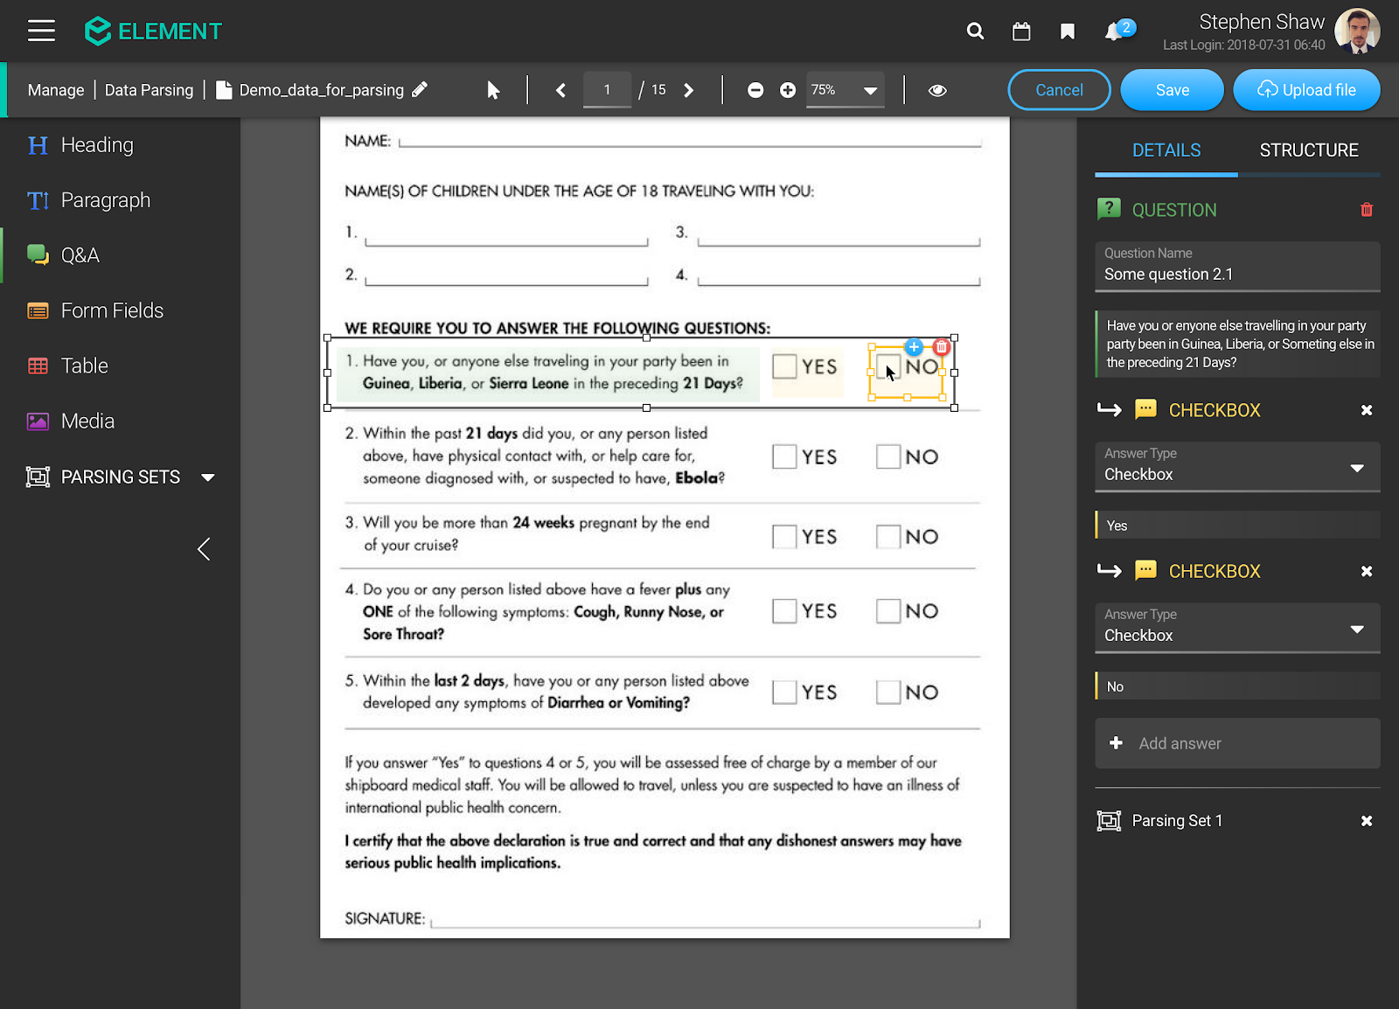Toggle preview visibility eye icon
The image size is (1399, 1009).
(x=937, y=90)
